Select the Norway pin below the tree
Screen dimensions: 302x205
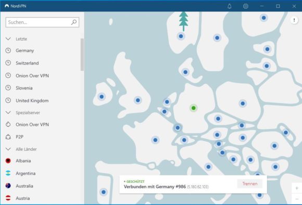[x=181, y=36]
